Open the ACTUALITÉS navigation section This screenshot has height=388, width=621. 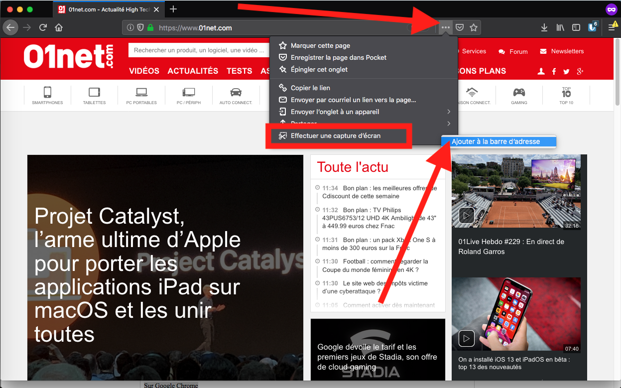tap(193, 71)
